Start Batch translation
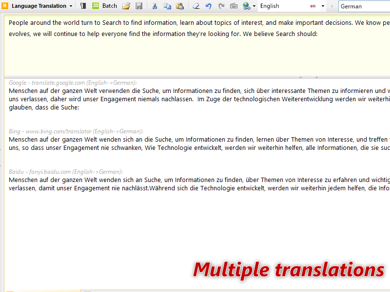 pos(104,6)
